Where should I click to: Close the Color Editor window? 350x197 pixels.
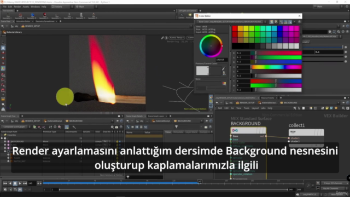click(x=299, y=16)
